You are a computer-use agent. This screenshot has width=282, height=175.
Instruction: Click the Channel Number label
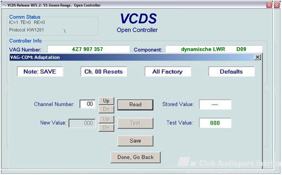[x=54, y=104]
